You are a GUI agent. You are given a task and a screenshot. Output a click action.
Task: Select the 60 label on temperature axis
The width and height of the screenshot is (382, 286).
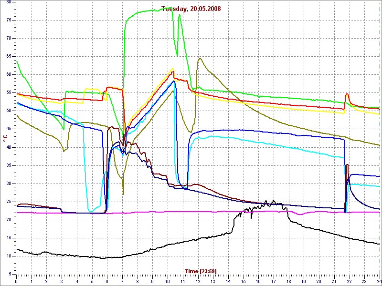coord(9,75)
